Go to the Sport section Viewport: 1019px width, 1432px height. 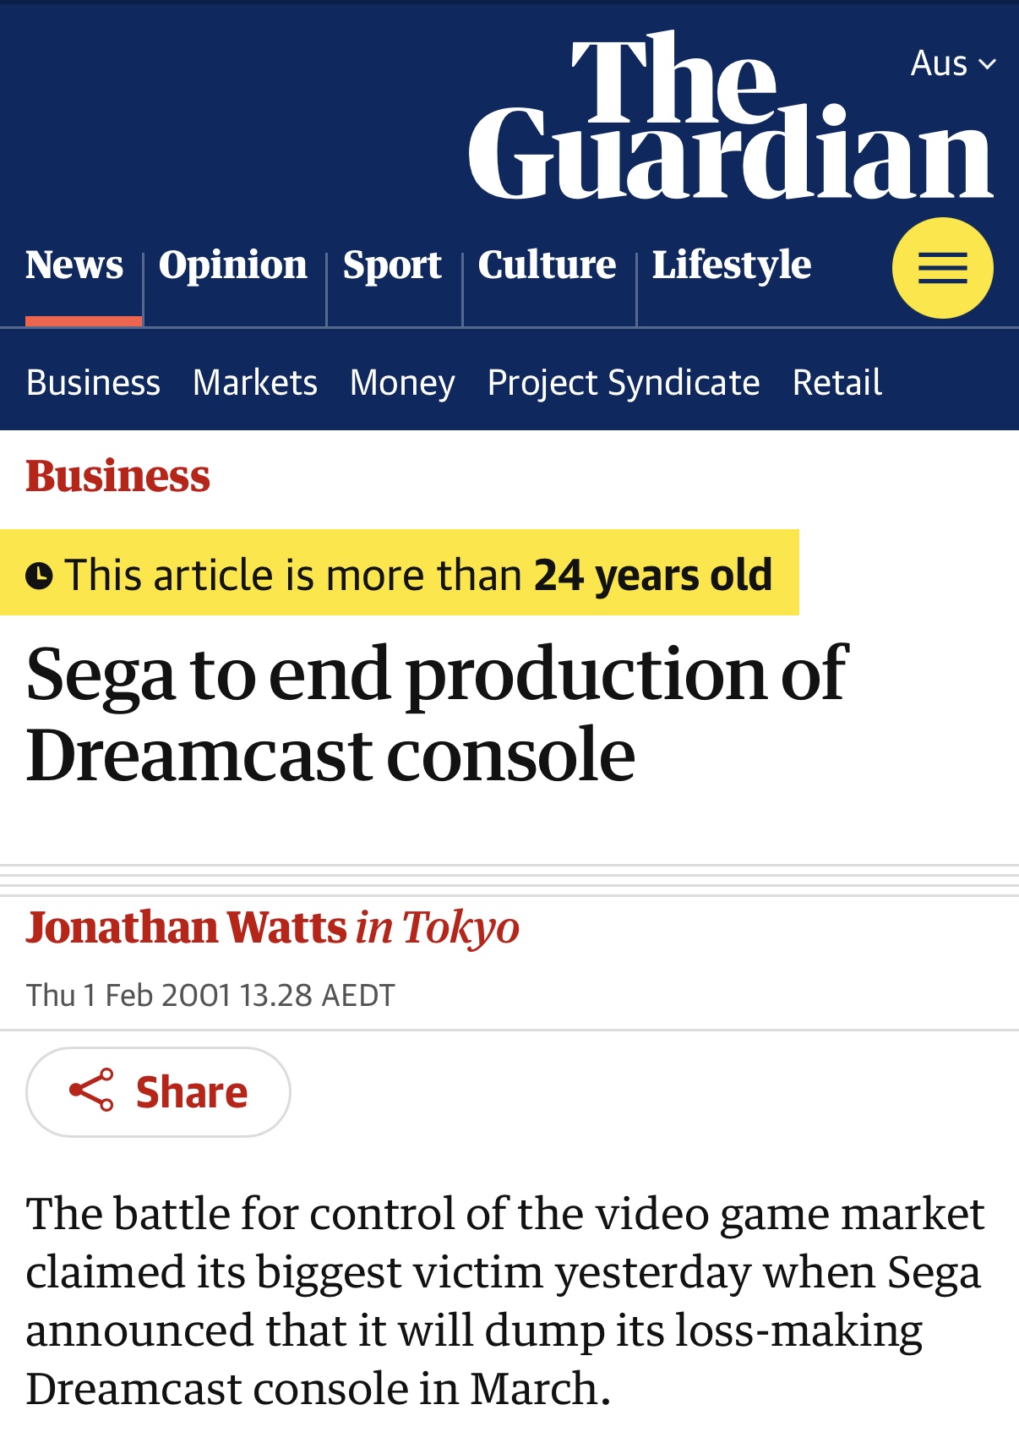pos(392,265)
